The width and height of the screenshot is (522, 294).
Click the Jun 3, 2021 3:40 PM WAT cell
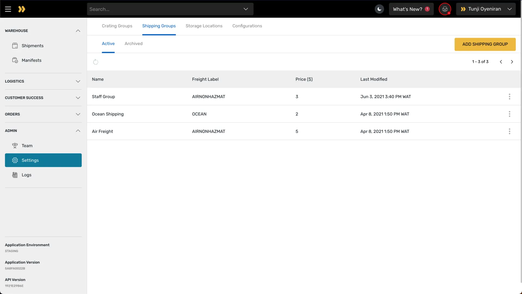(x=386, y=97)
